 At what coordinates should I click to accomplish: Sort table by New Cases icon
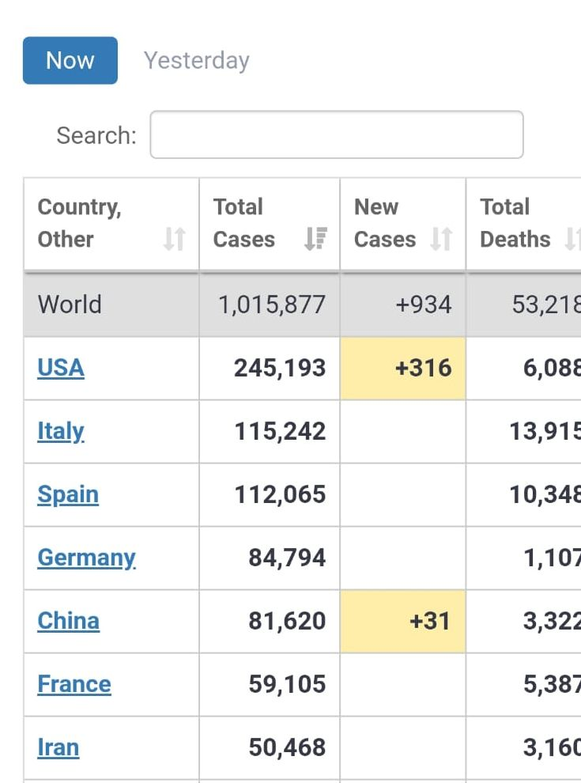tap(441, 239)
